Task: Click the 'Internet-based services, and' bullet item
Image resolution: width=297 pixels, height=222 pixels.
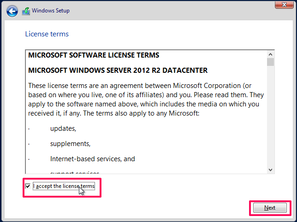Action: pyautogui.click(x=92, y=159)
